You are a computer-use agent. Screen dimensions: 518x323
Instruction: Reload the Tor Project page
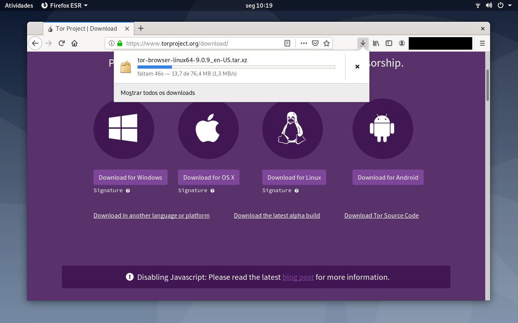[x=62, y=43]
